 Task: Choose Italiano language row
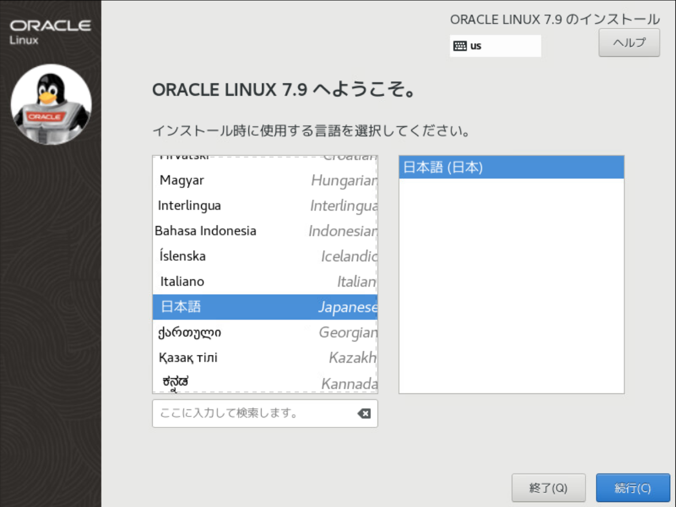coord(265,281)
